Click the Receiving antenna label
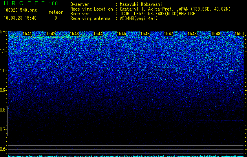The width and height of the screenshot is (247, 157). click(x=90, y=18)
